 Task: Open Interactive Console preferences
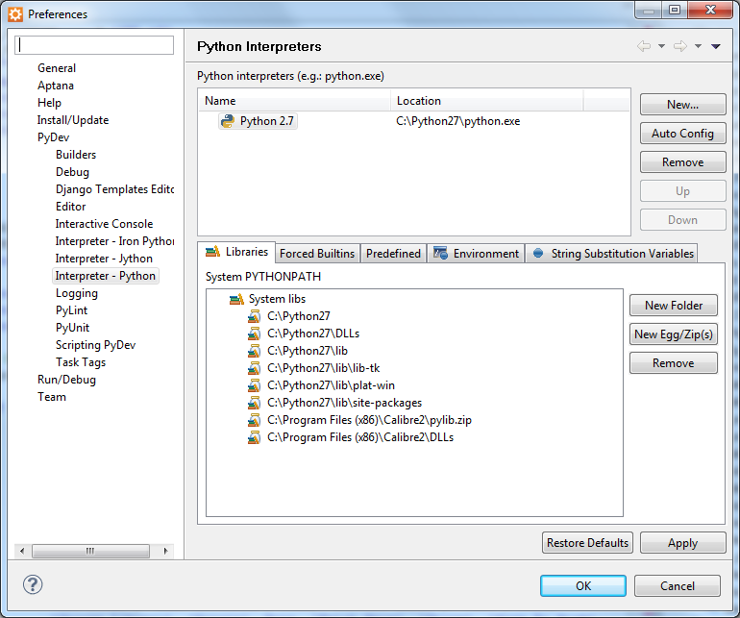[x=105, y=224]
